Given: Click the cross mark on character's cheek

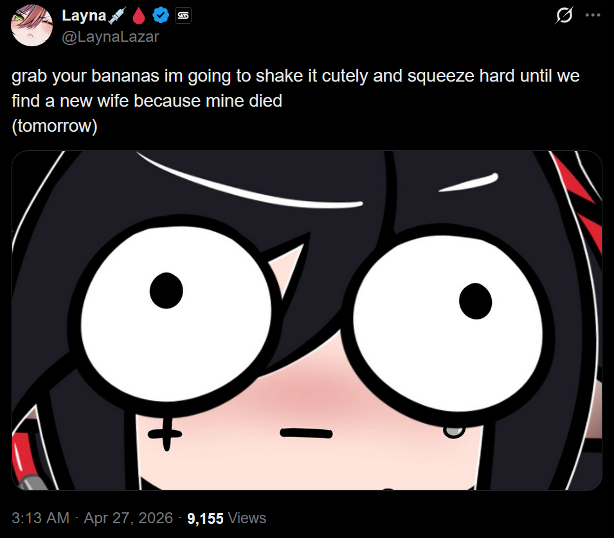Looking at the screenshot, I should (165, 433).
